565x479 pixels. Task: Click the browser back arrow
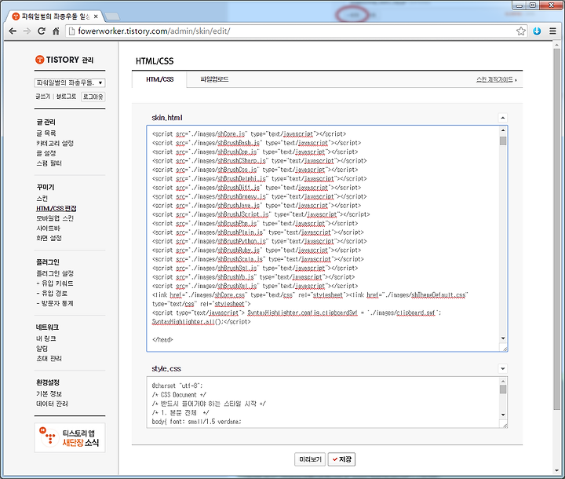tap(13, 31)
